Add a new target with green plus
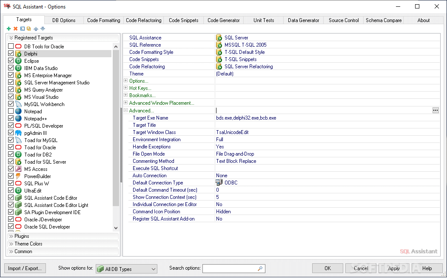Screen dimensions: 447x279 (9, 29)
